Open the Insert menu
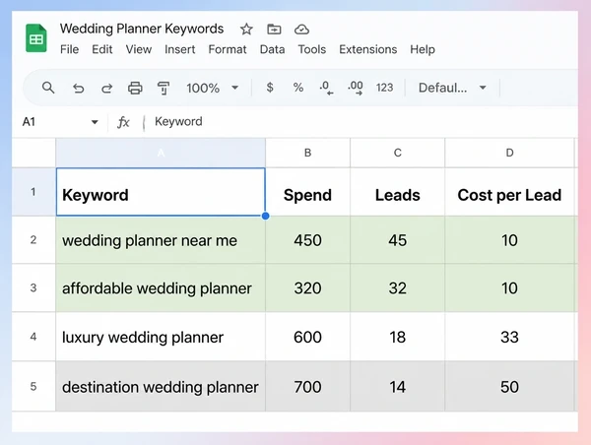Image resolution: width=591 pixels, height=445 pixels. [x=180, y=49]
